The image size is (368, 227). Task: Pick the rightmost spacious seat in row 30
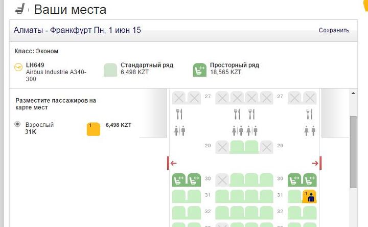[310, 180]
